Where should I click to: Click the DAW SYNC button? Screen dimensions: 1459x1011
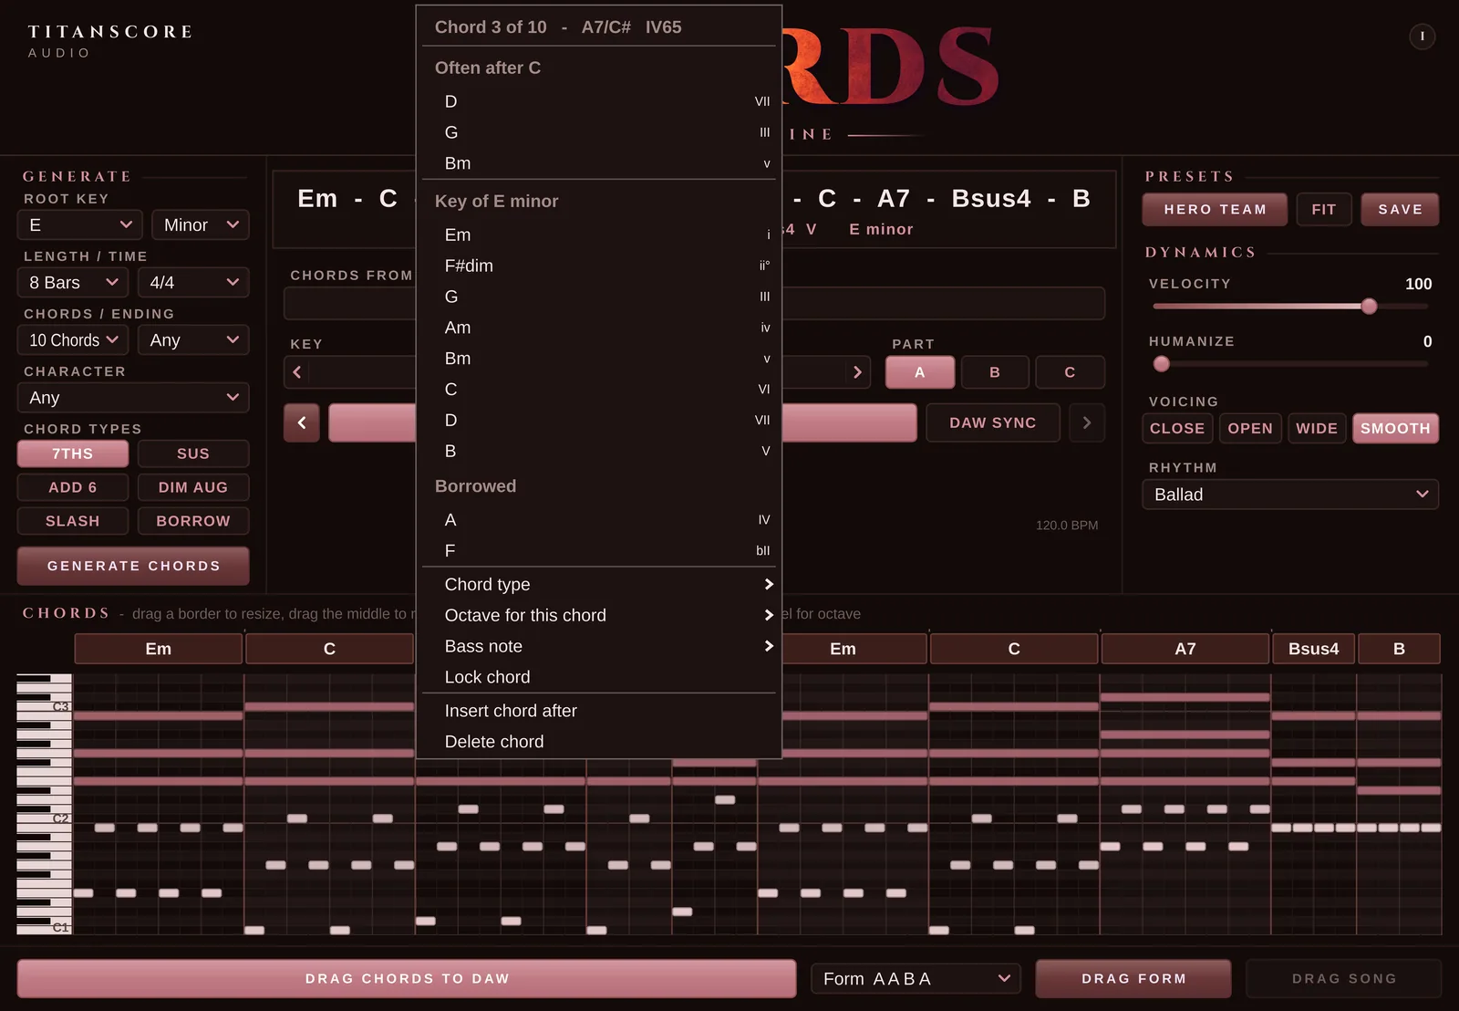[x=993, y=422]
